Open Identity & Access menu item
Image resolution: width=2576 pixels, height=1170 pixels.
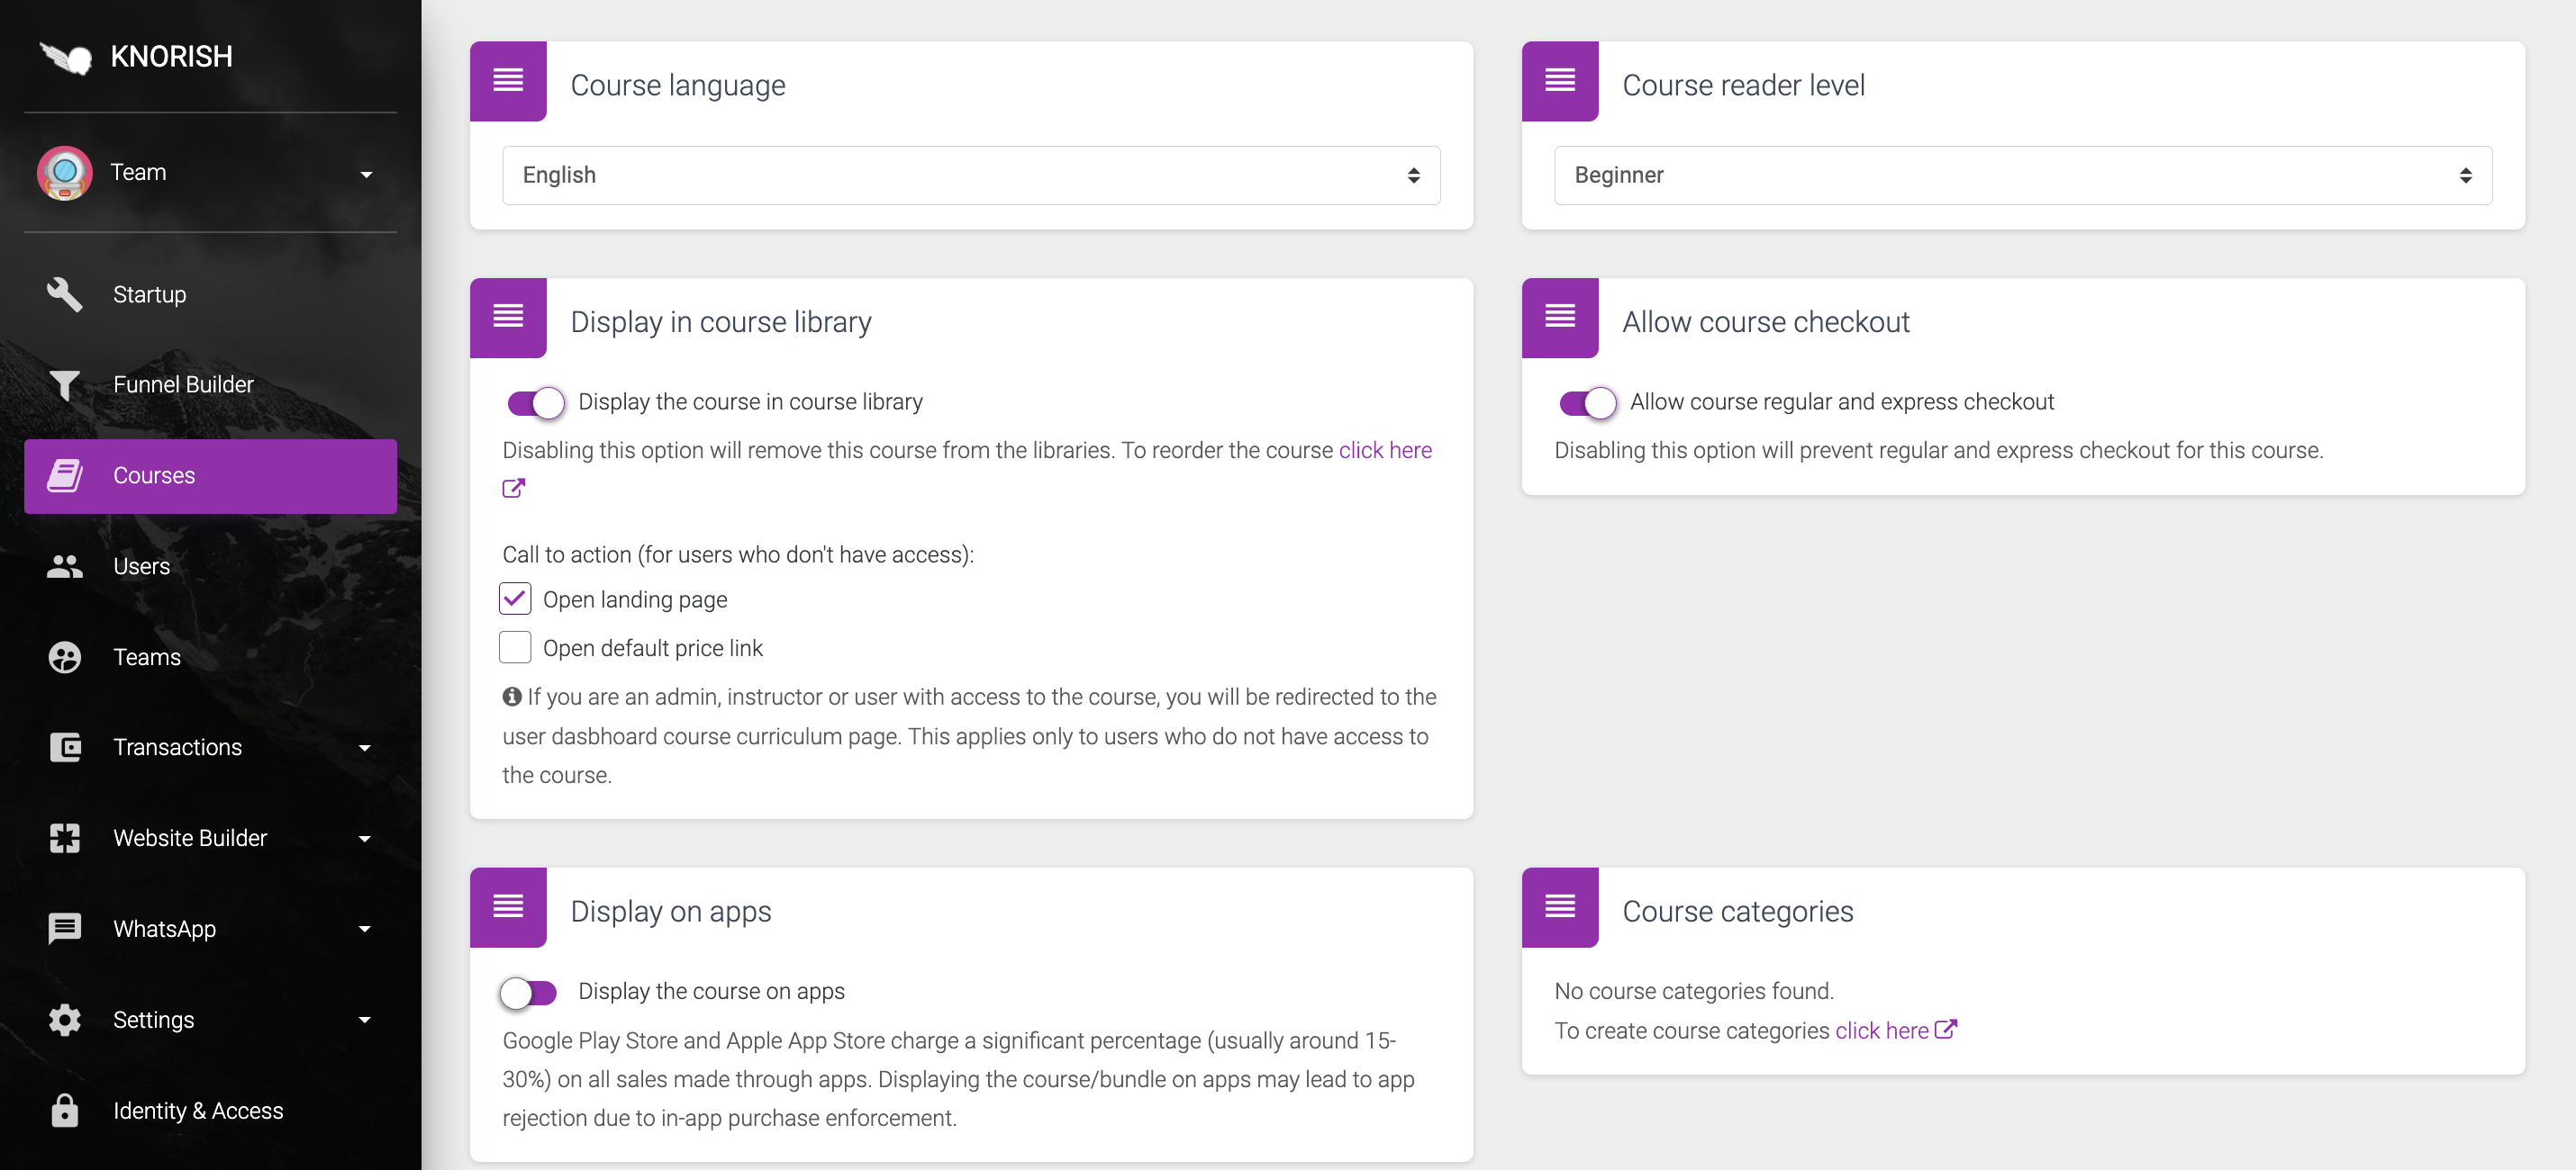click(x=210, y=1111)
